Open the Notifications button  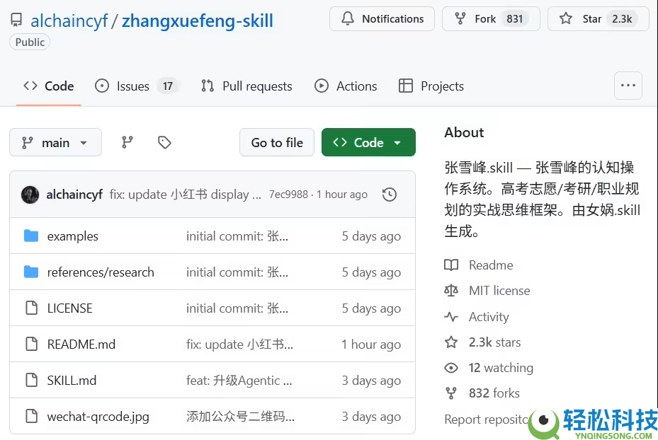tap(382, 19)
